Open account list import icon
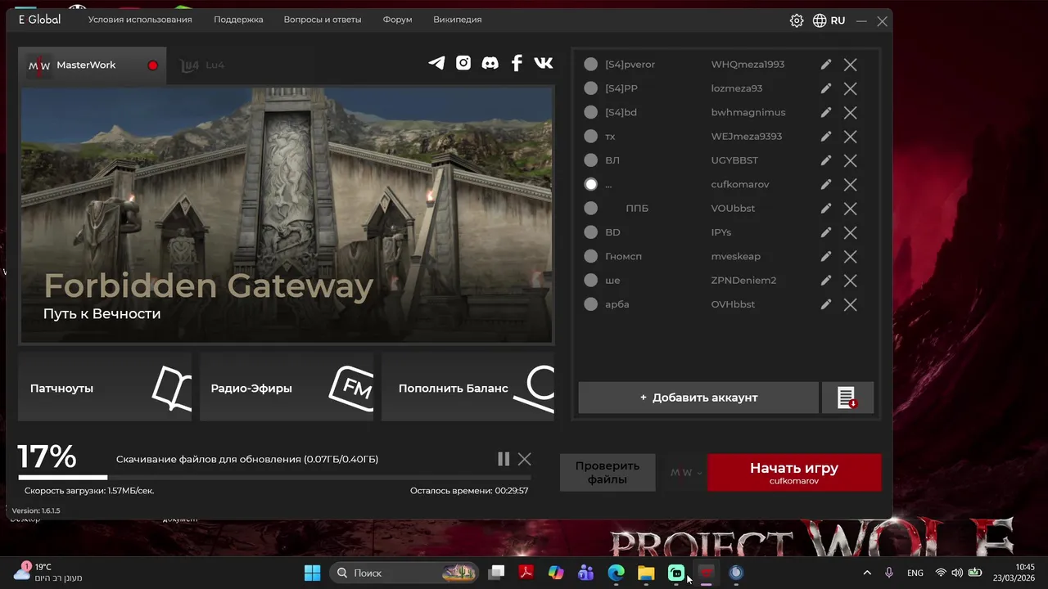Viewport: 1048px width, 589px height. click(x=847, y=398)
